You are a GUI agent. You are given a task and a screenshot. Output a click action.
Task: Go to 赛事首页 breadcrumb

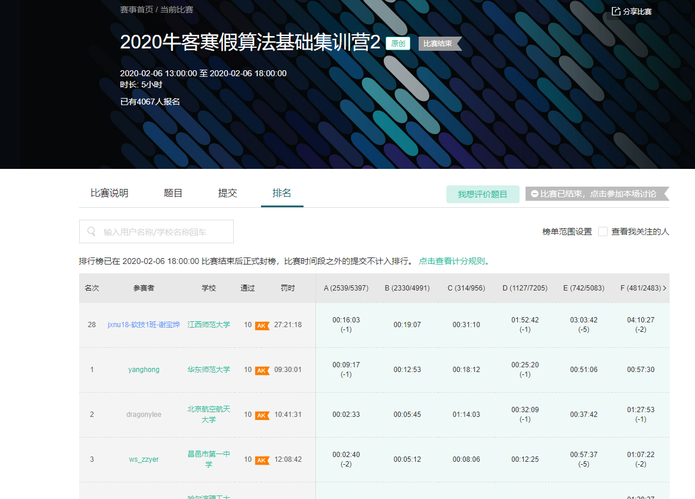tap(136, 10)
